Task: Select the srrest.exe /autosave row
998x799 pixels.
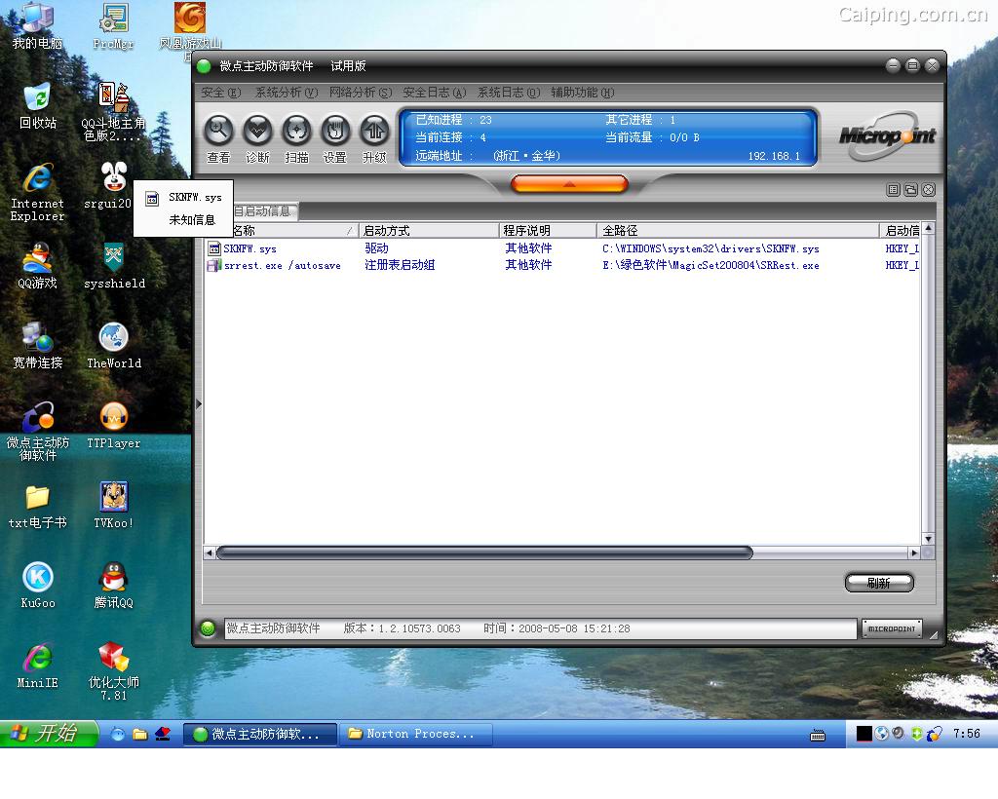Action: pyautogui.click(x=562, y=265)
